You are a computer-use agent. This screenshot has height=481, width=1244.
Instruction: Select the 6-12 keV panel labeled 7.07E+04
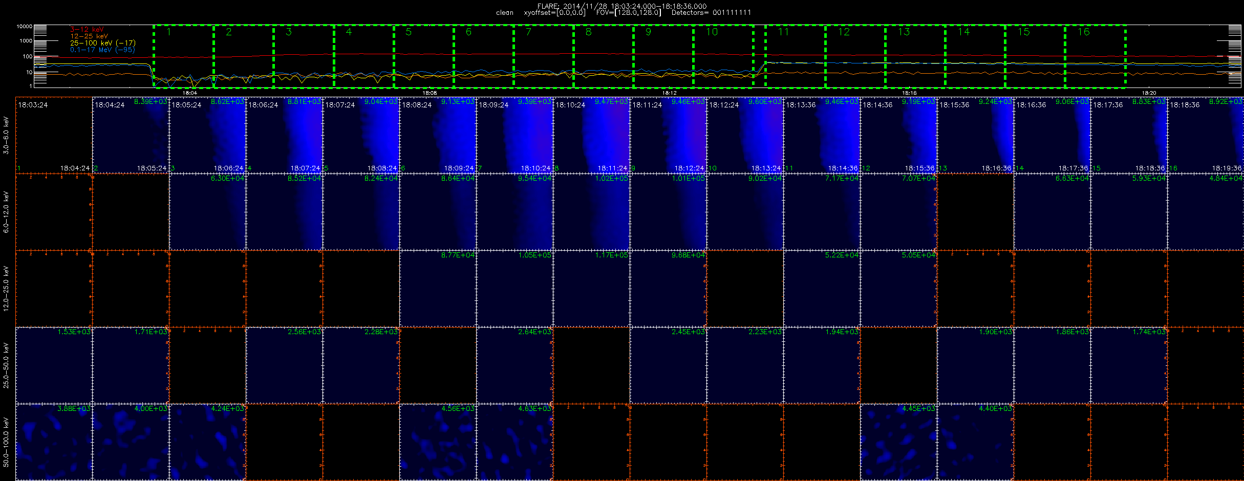[x=898, y=212]
